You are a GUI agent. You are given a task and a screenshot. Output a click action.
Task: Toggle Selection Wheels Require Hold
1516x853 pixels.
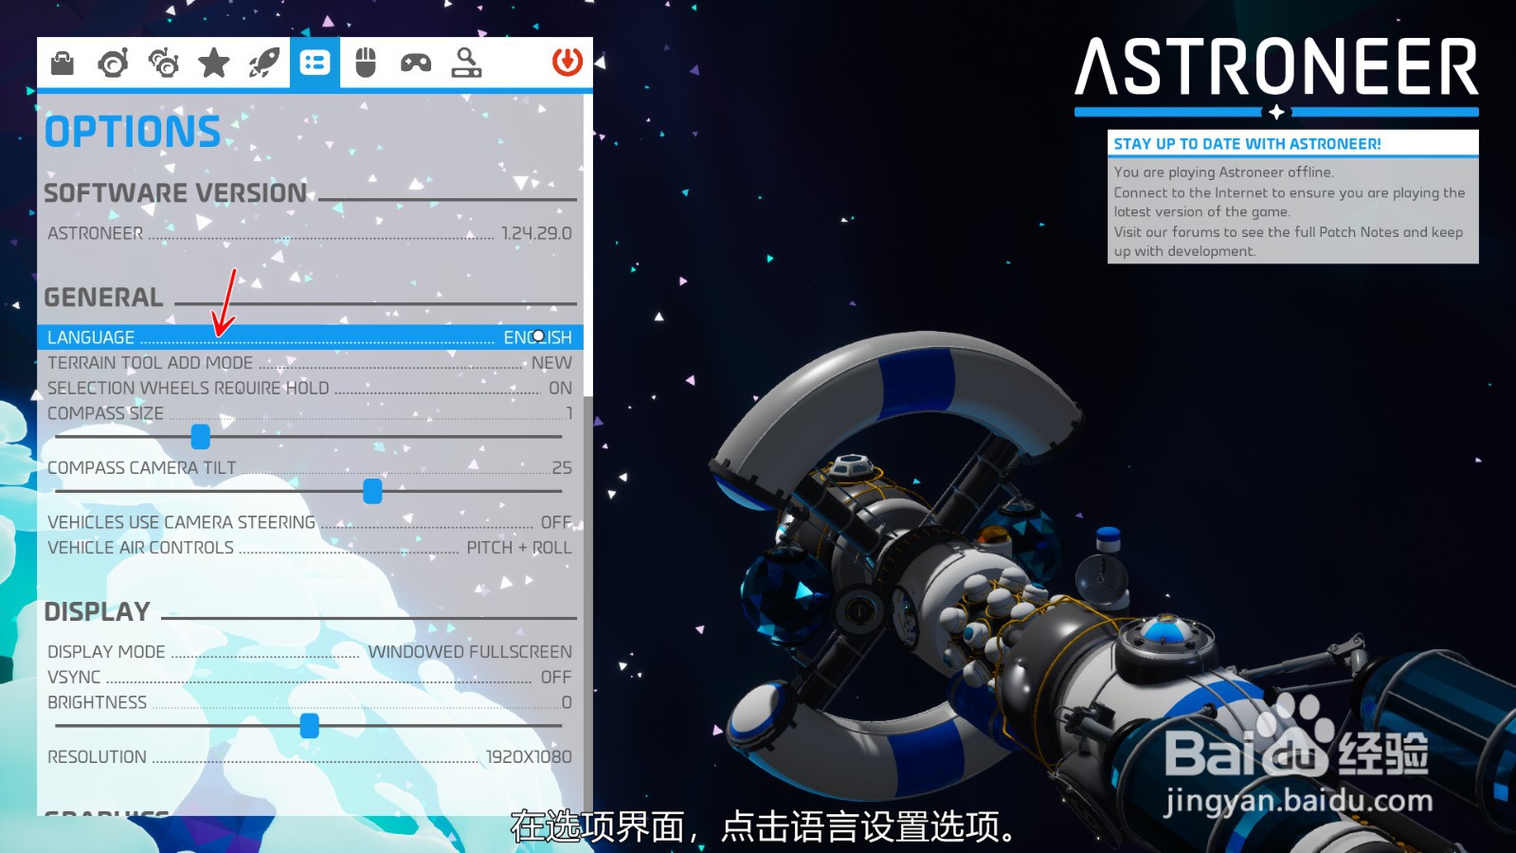(x=310, y=389)
